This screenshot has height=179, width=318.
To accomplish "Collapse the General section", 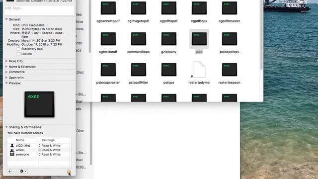I will (x=6, y=19).
